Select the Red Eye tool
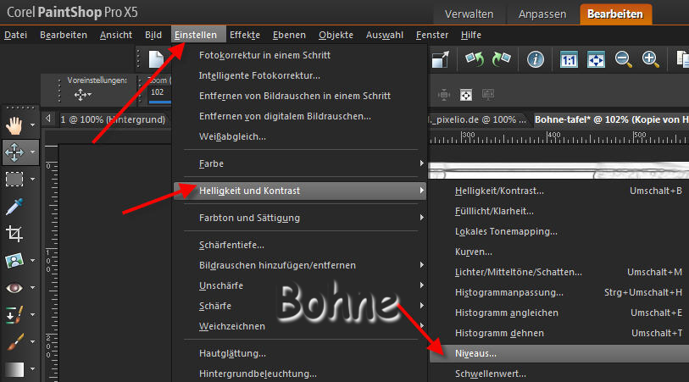 coord(14,288)
